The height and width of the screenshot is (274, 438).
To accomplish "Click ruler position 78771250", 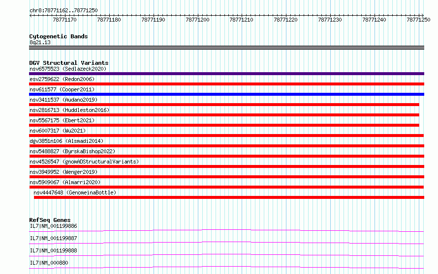I will click(x=418, y=20).
